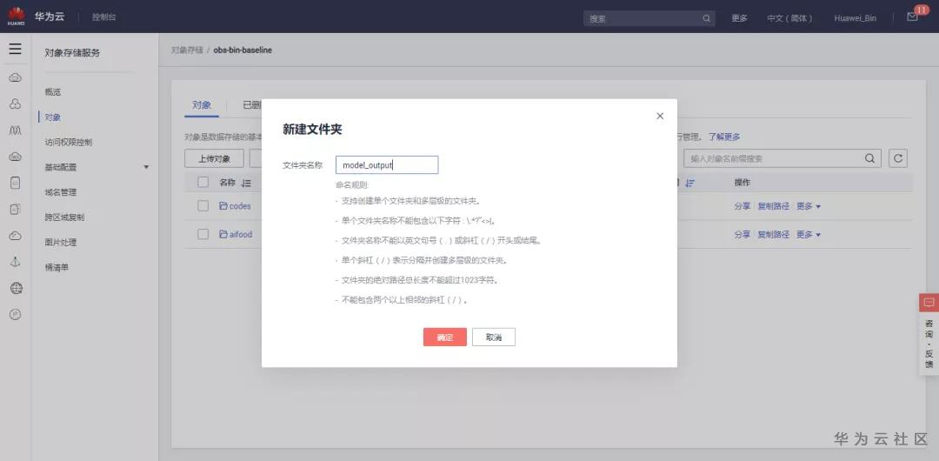
Task: Click the eighth sidebar rail icon
Action: point(16,262)
